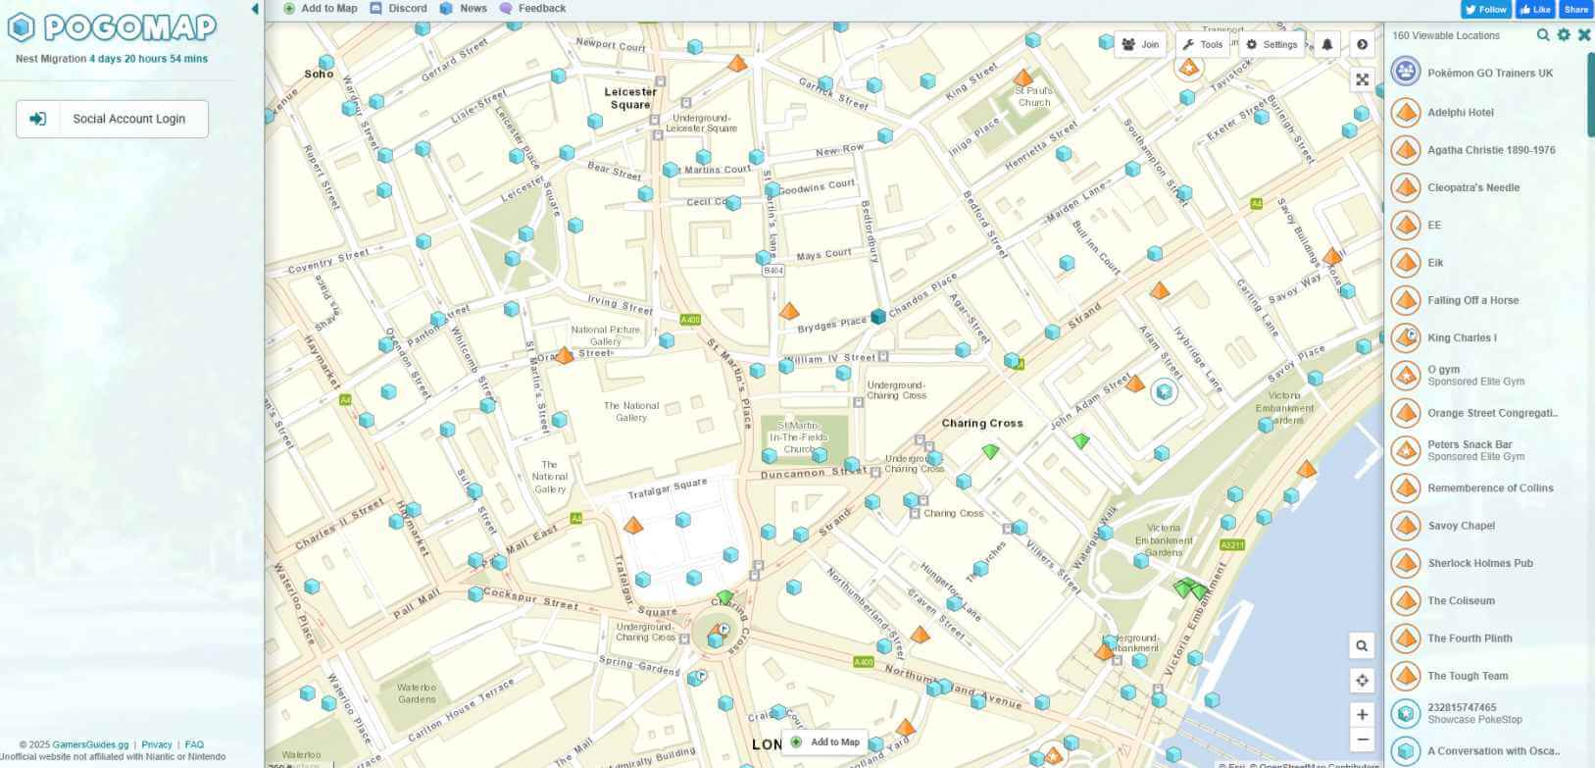The height and width of the screenshot is (768, 1595).
Task: Select Cleopatra's Needle gym
Action: 1484,187
